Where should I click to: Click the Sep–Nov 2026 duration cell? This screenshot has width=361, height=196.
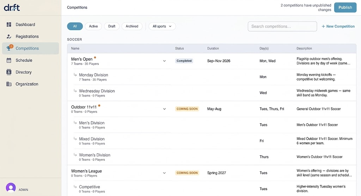pos(219,61)
